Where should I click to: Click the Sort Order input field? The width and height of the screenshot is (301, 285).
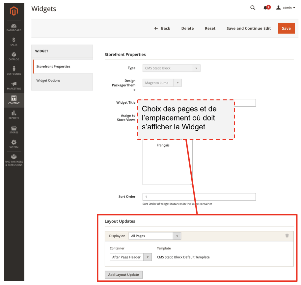(x=199, y=197)
